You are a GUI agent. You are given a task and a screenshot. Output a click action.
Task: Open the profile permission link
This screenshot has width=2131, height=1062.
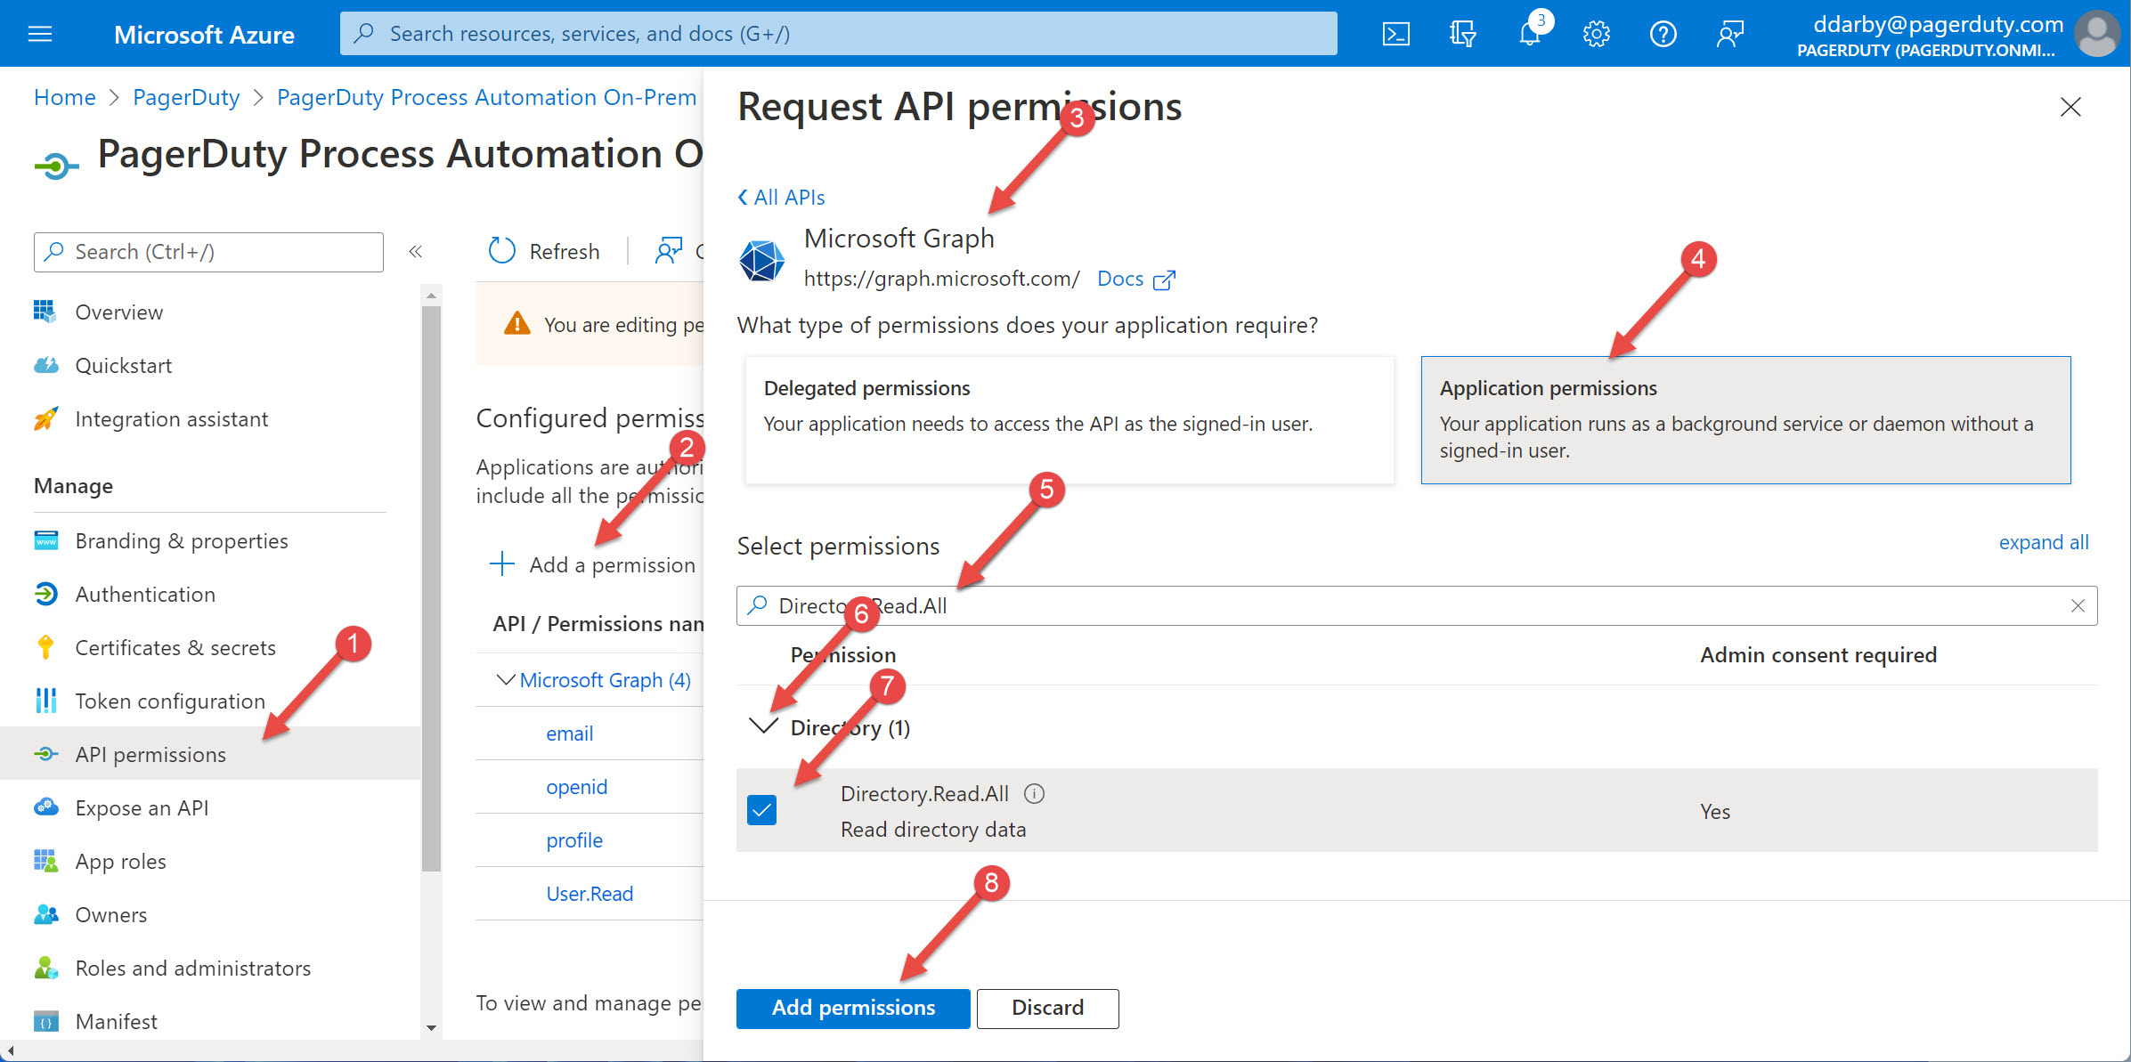tap(574, 840)
